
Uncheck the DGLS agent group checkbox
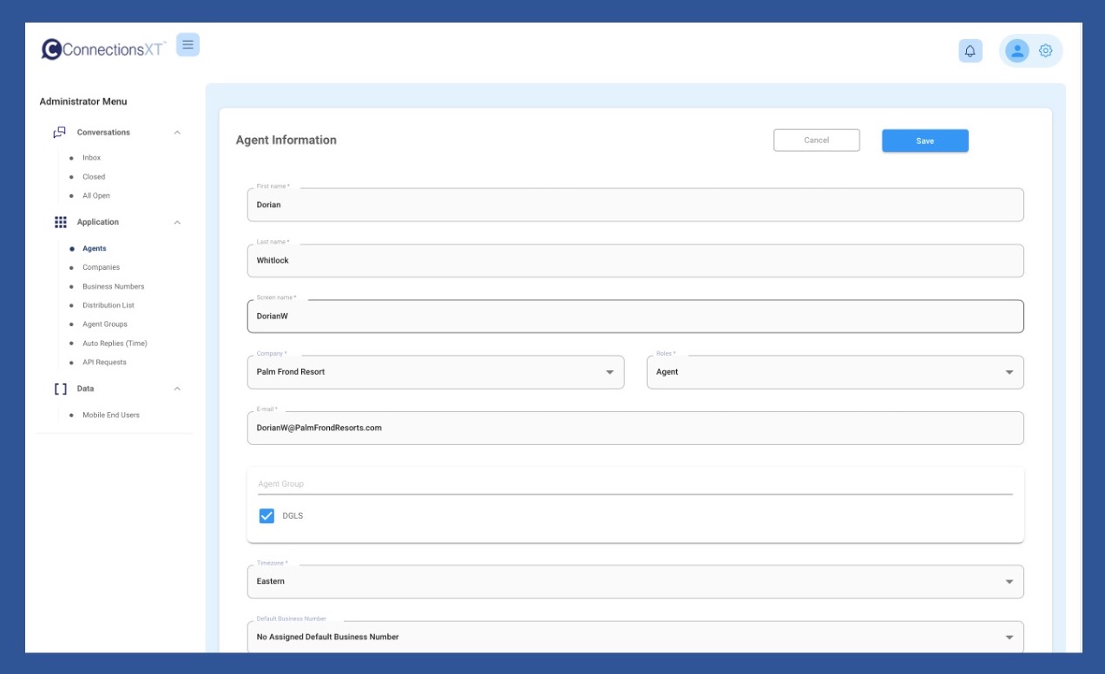[x=267, y=516]
